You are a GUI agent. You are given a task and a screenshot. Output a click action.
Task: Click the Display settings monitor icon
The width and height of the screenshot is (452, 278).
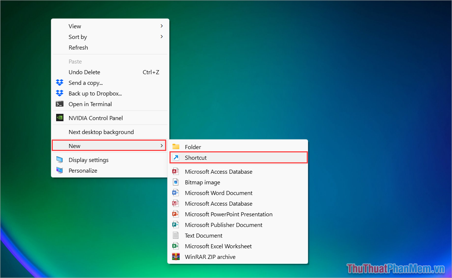point(59,160)
